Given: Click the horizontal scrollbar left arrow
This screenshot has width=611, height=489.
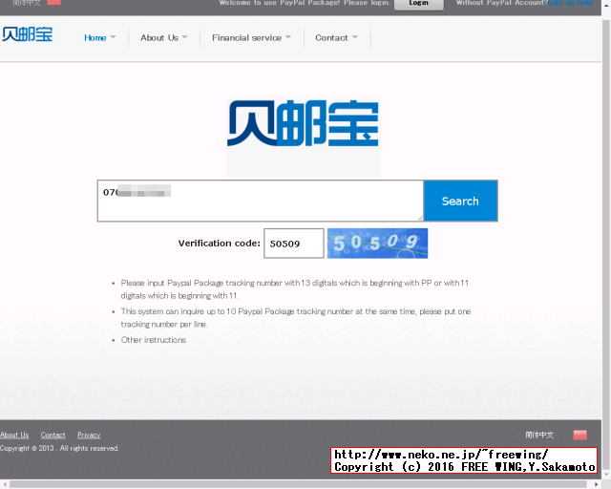Looking at the screenshot, I should click(x=4, y=484).
